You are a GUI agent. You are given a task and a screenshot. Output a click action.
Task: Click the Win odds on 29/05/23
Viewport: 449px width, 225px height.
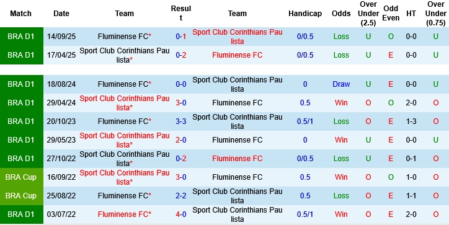(x=341, y=139)
